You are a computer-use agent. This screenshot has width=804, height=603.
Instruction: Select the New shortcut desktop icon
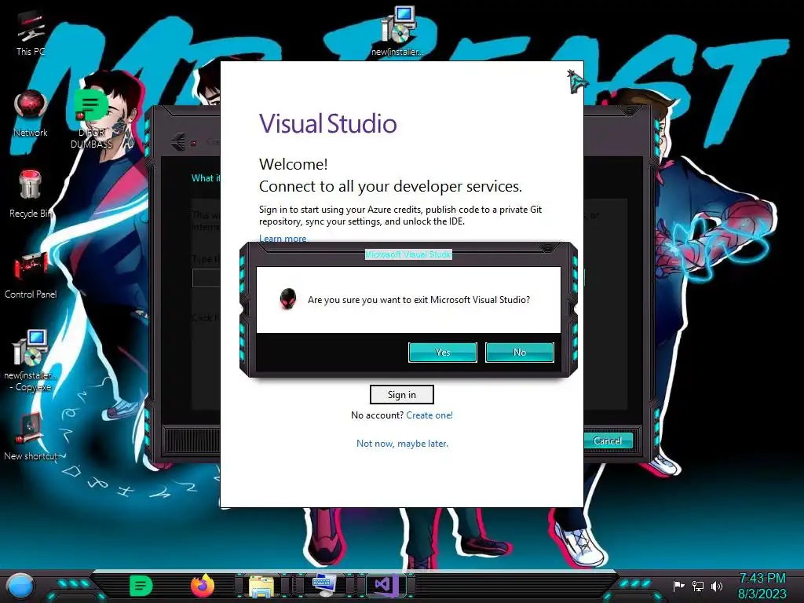click(31, 436)
